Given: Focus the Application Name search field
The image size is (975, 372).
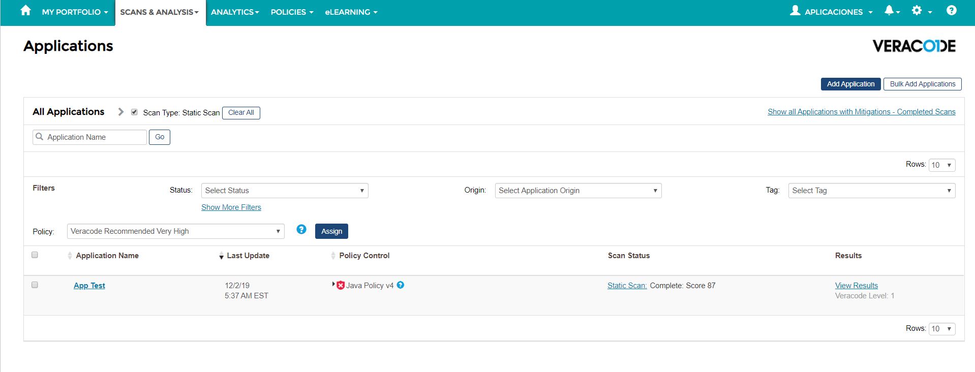Looking at the screenshot, I should click(x=89, y=137).
